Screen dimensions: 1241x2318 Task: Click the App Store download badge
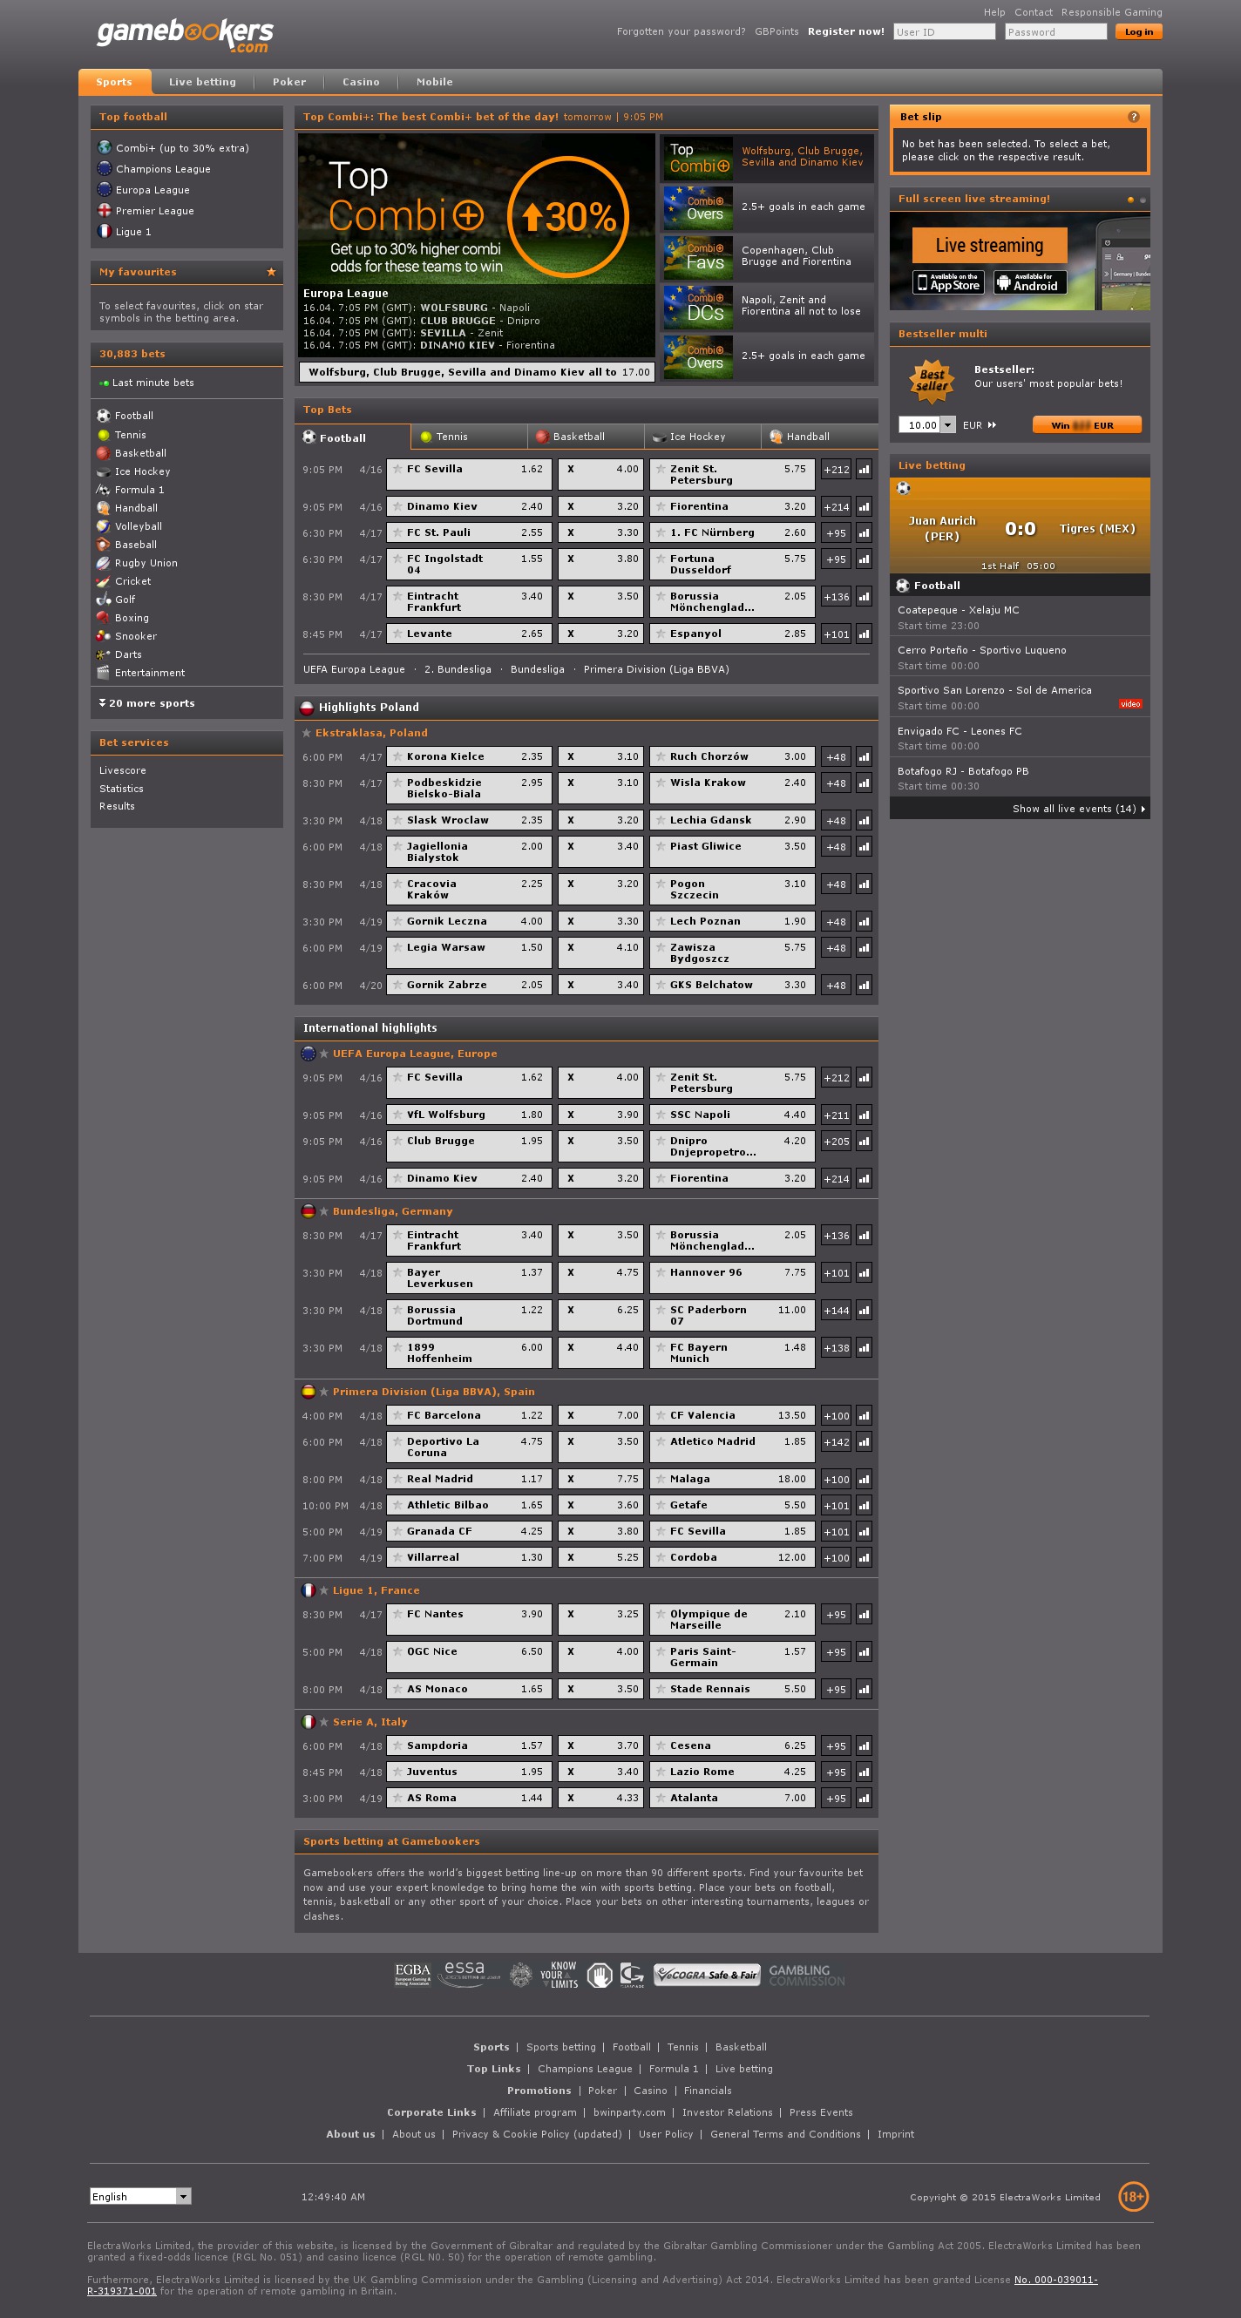click(947, 282)
